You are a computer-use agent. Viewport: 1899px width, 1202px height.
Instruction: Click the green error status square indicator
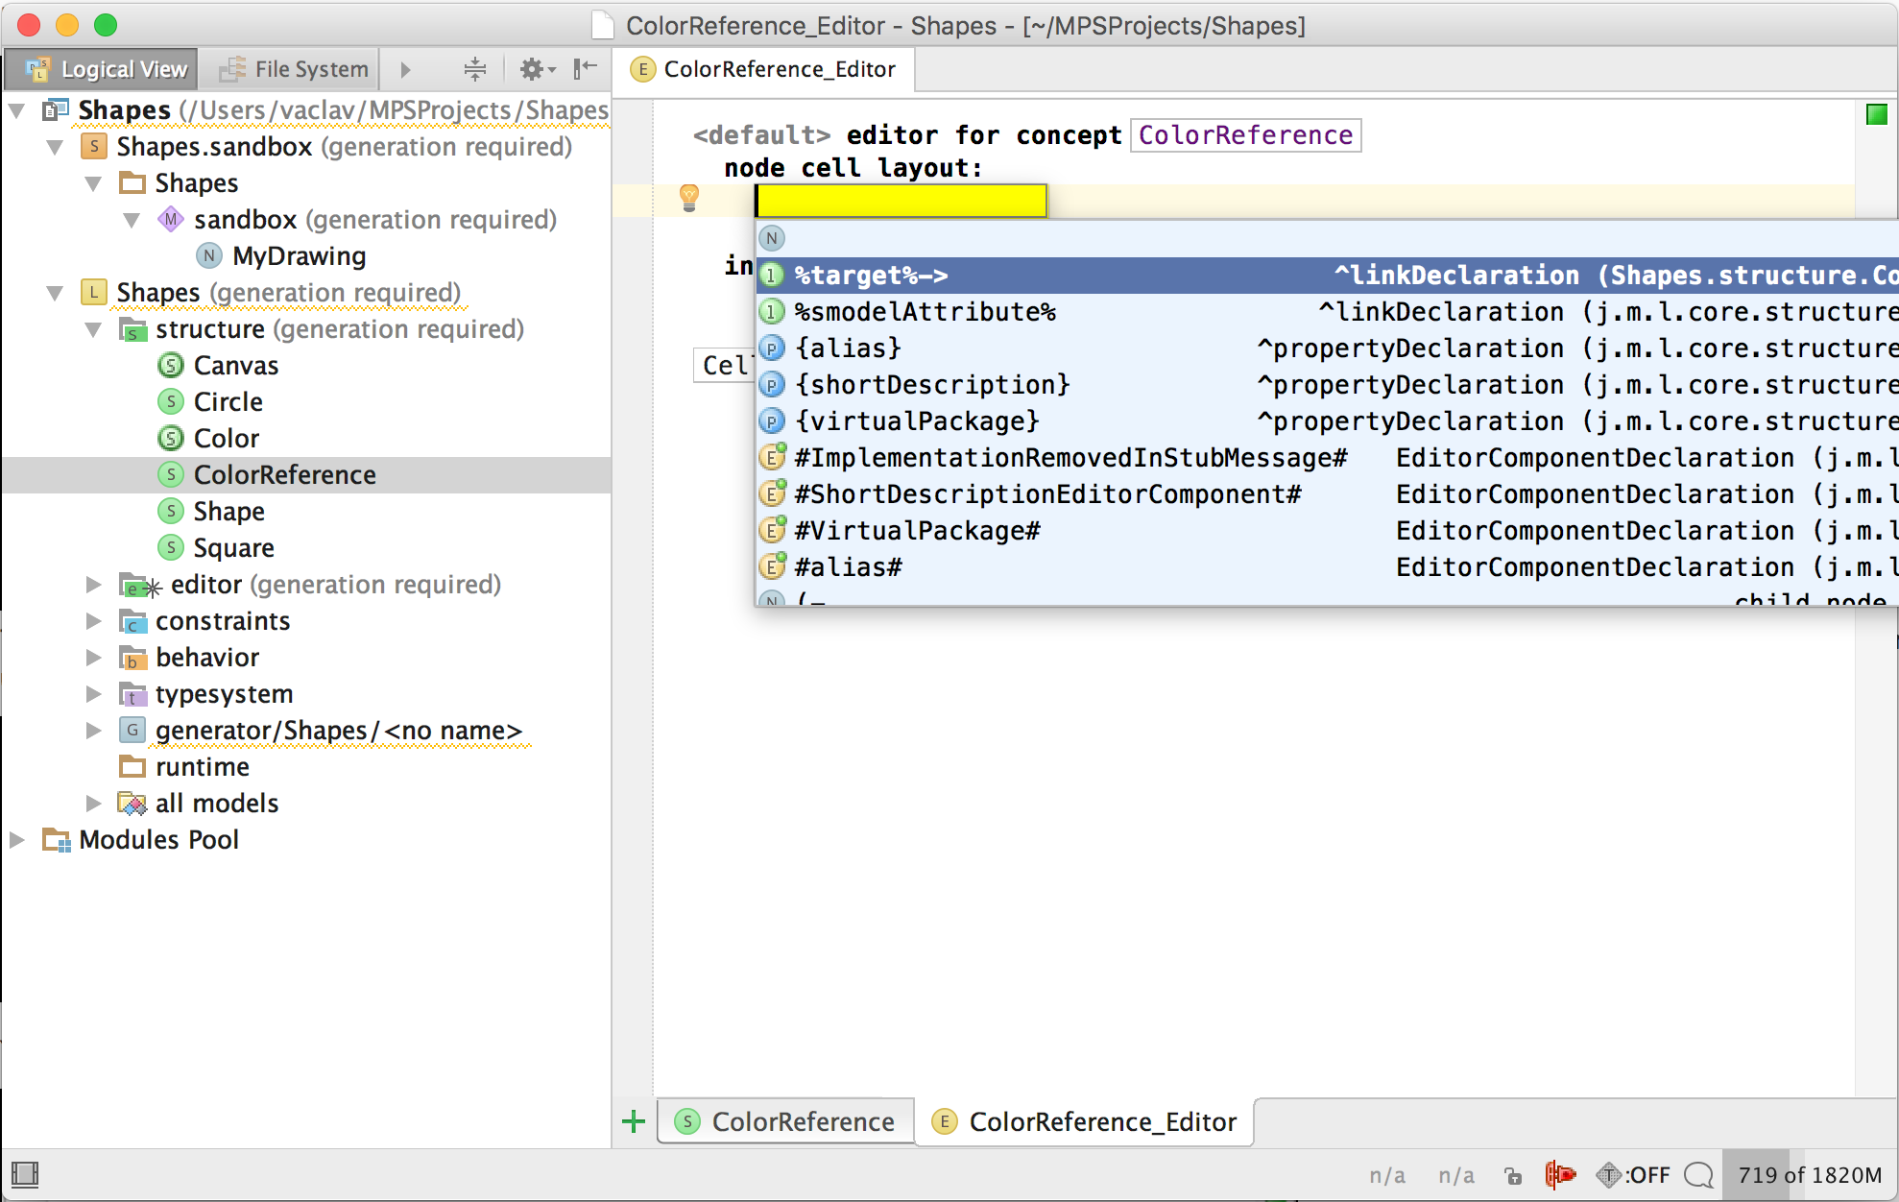coord(1876,115)
